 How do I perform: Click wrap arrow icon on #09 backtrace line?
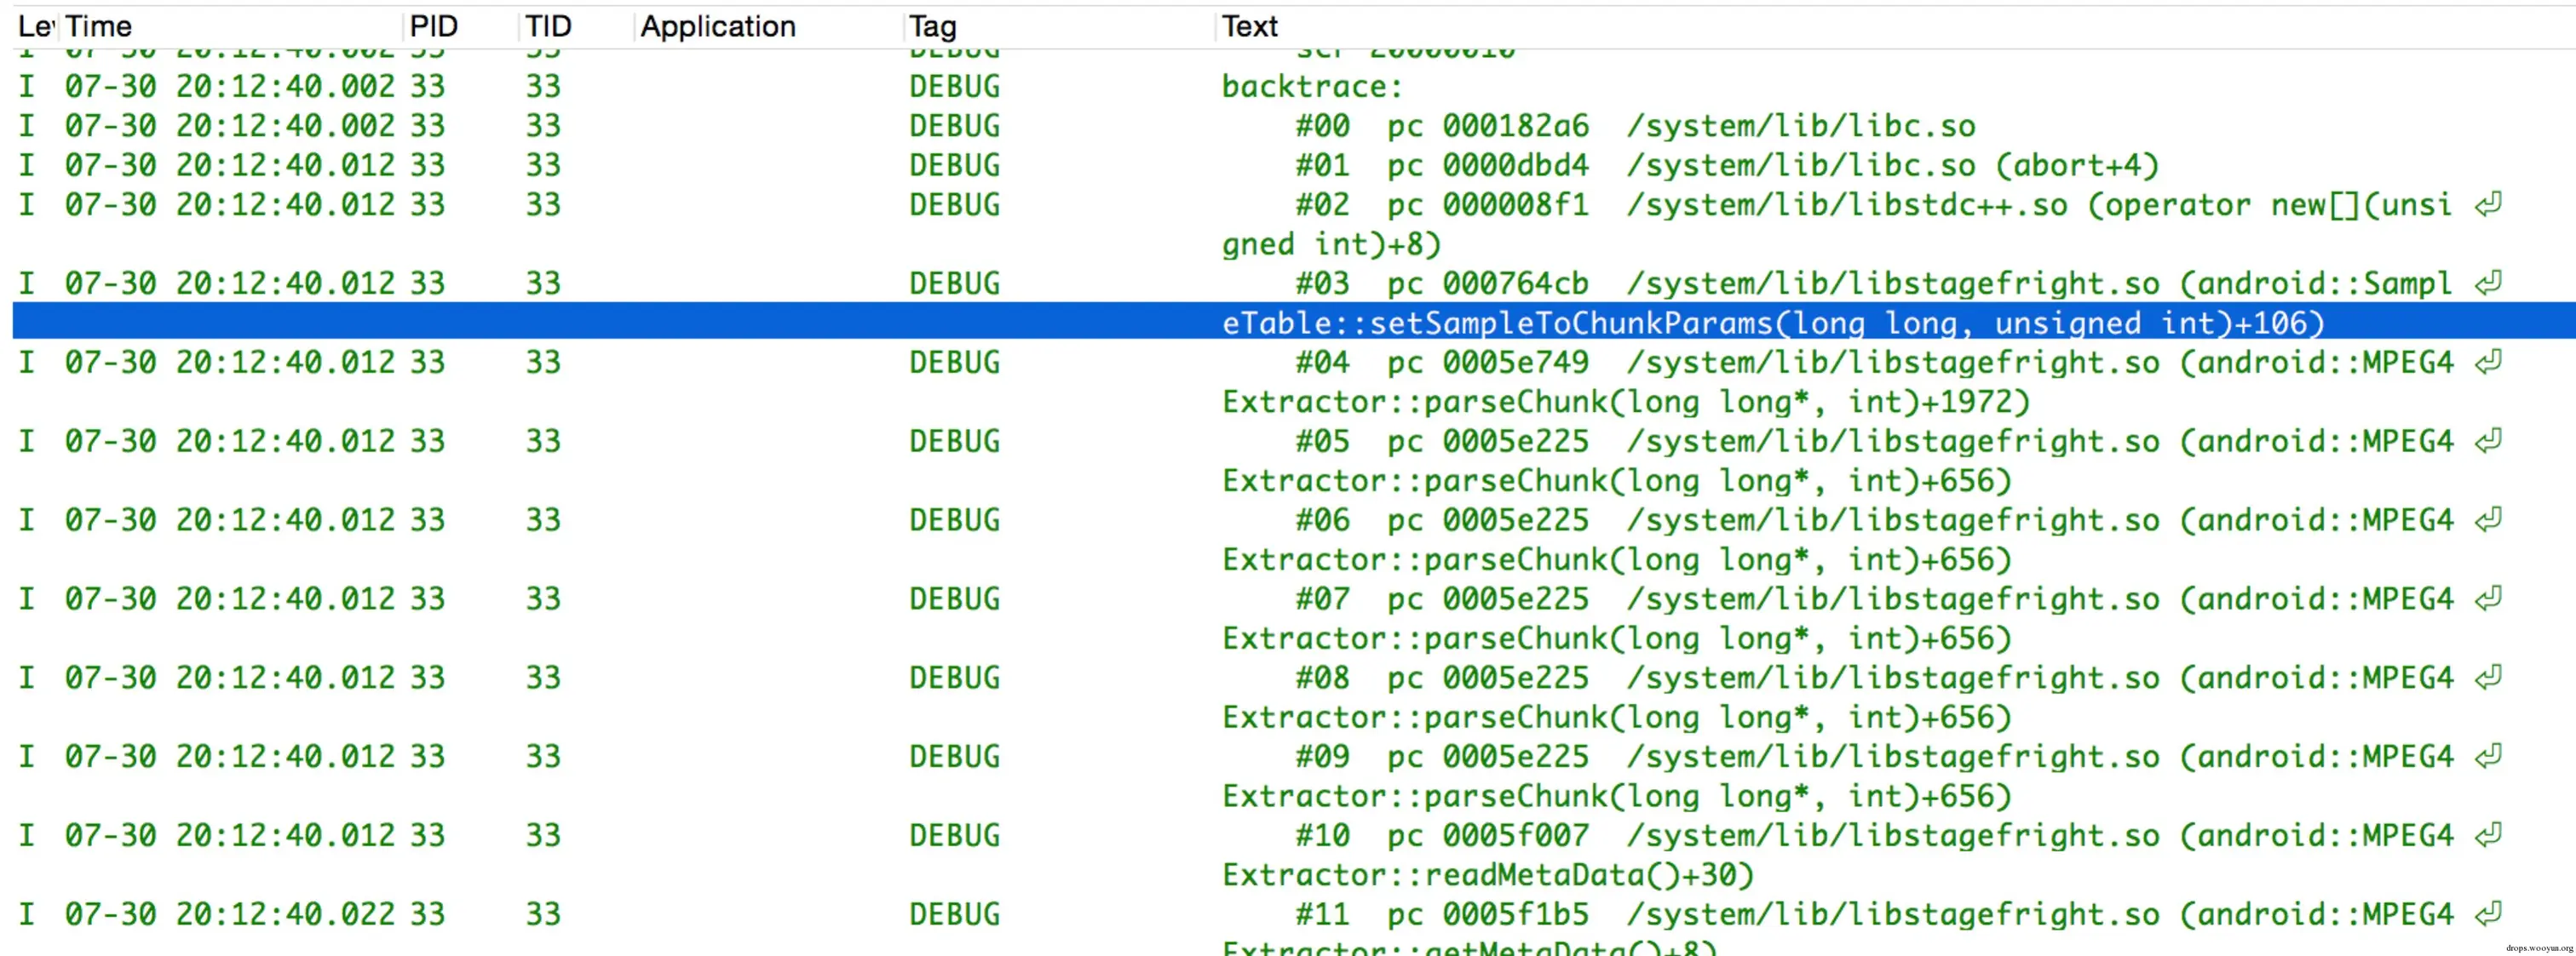2488,756
